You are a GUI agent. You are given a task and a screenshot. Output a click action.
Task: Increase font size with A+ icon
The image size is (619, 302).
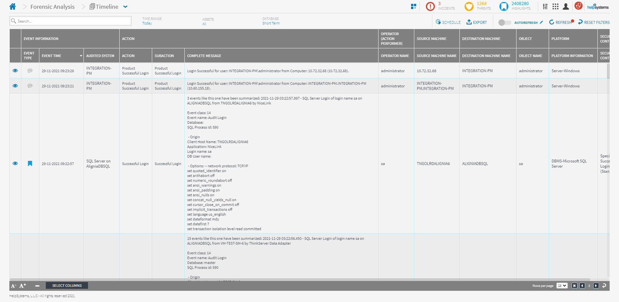click(23, 286)
